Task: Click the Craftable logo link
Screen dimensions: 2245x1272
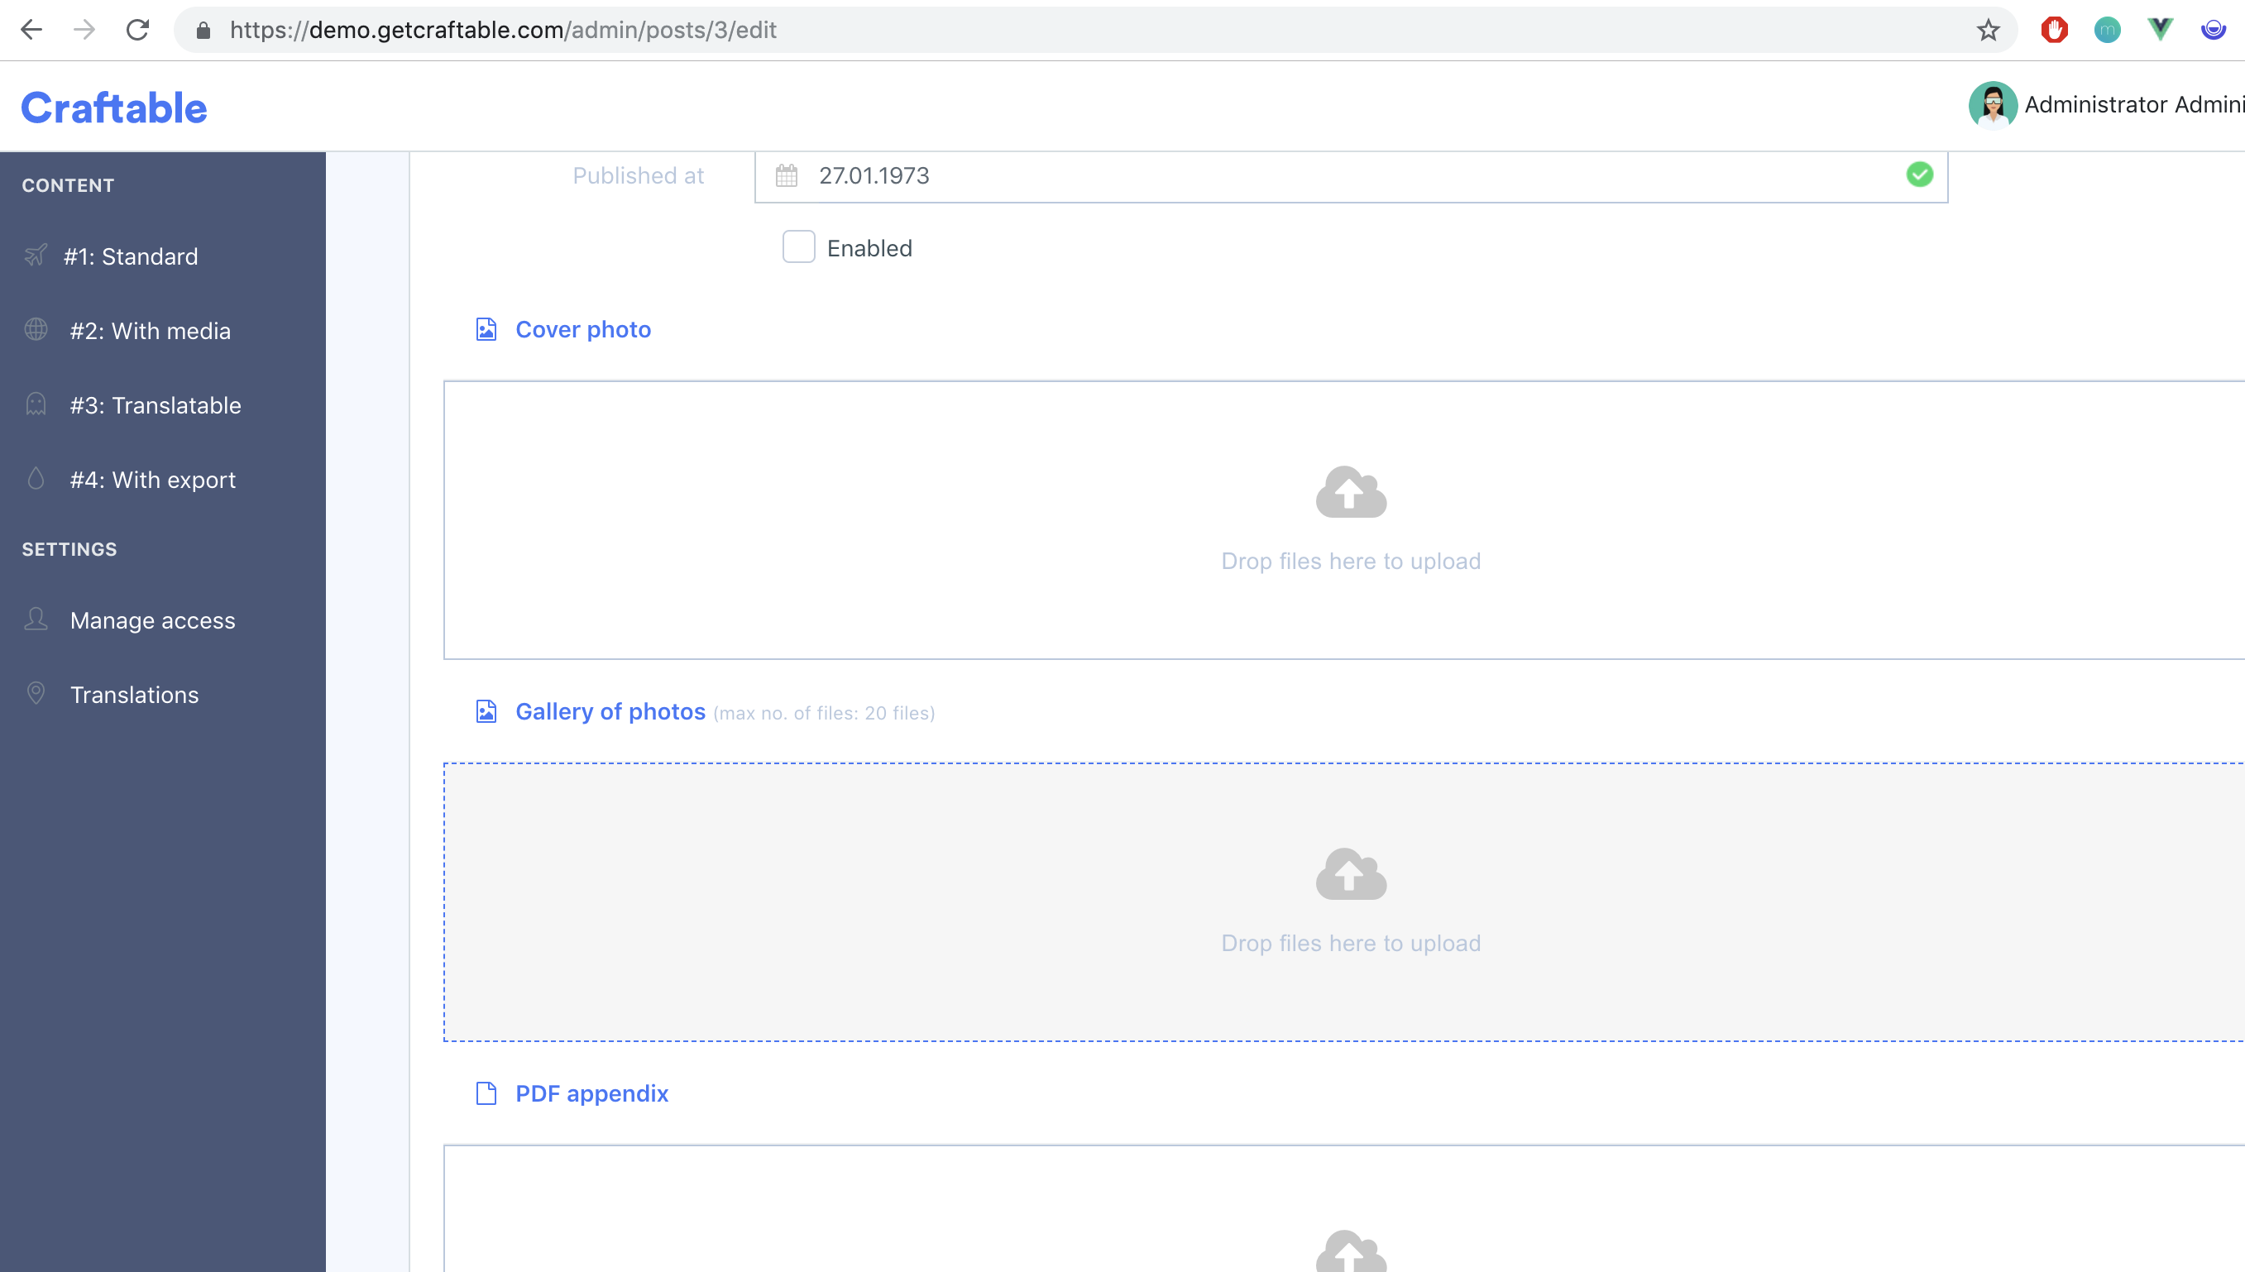Action: [114, 108]
